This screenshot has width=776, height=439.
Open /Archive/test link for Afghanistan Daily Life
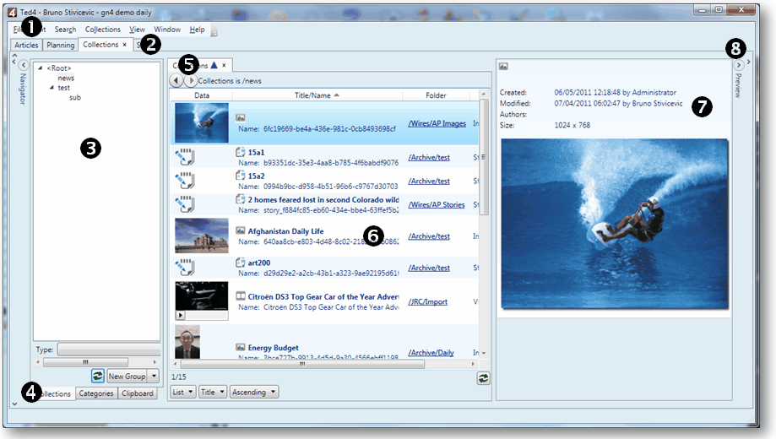point(429,236)
